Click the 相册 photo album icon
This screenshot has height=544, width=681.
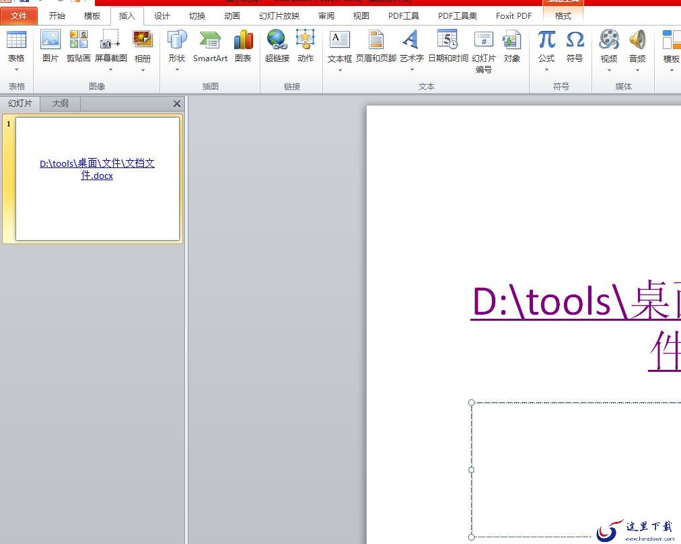[x=143, y=40]
